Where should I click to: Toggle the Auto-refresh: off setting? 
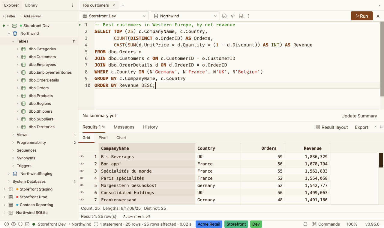point(136,216)
